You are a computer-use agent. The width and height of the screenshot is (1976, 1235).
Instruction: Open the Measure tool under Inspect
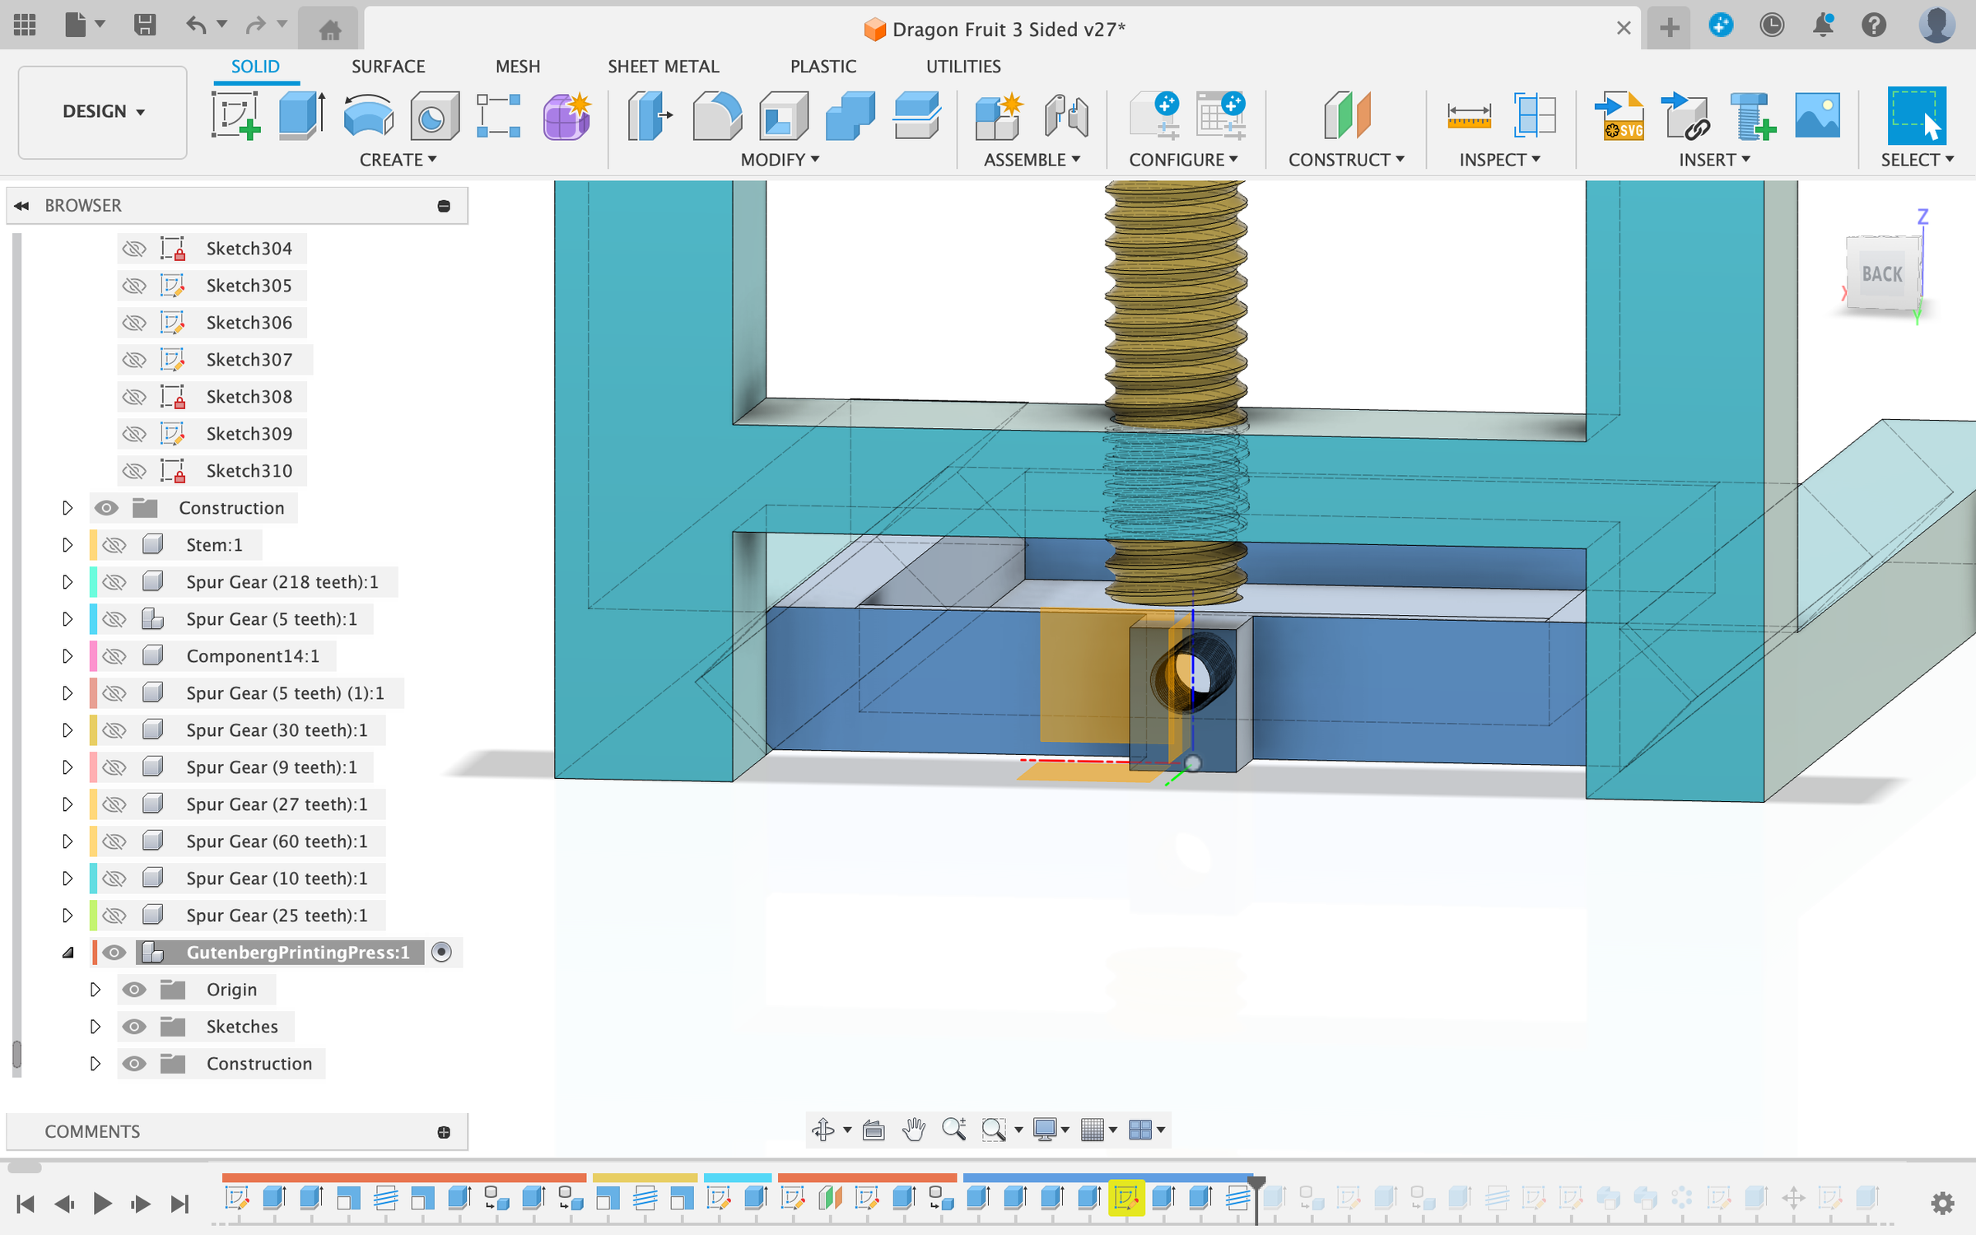[x=1468, y=115]
